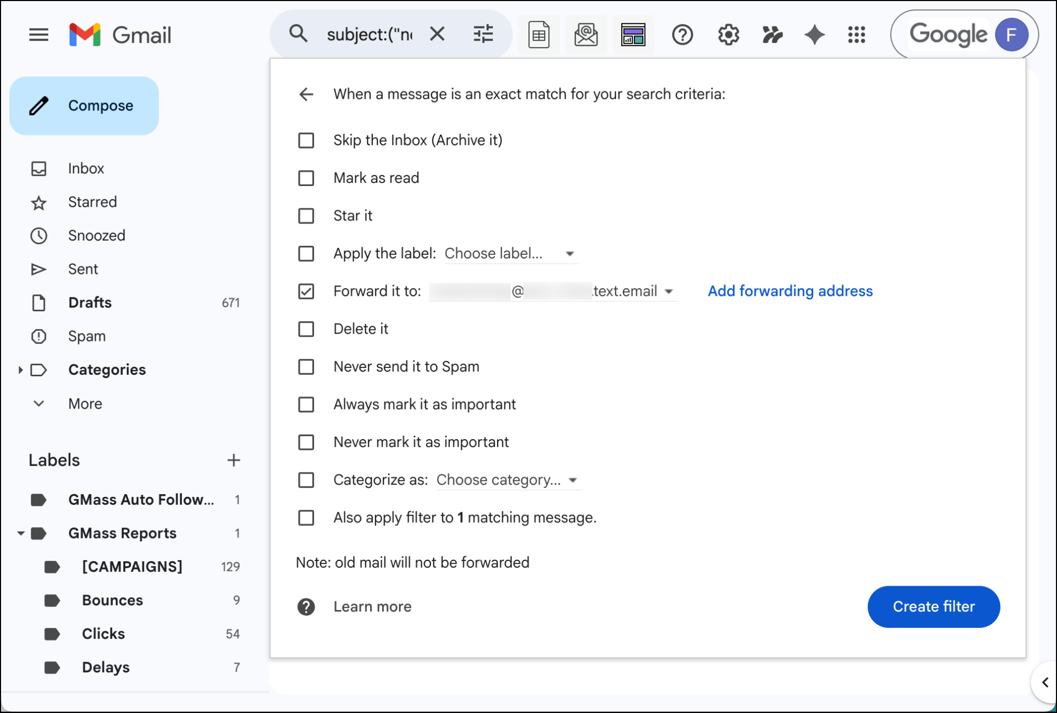Image resolution: width=1057 pixels, height=713 pixels.
Task: Click the Gemini sparkle icon
Action: (814, 35)
